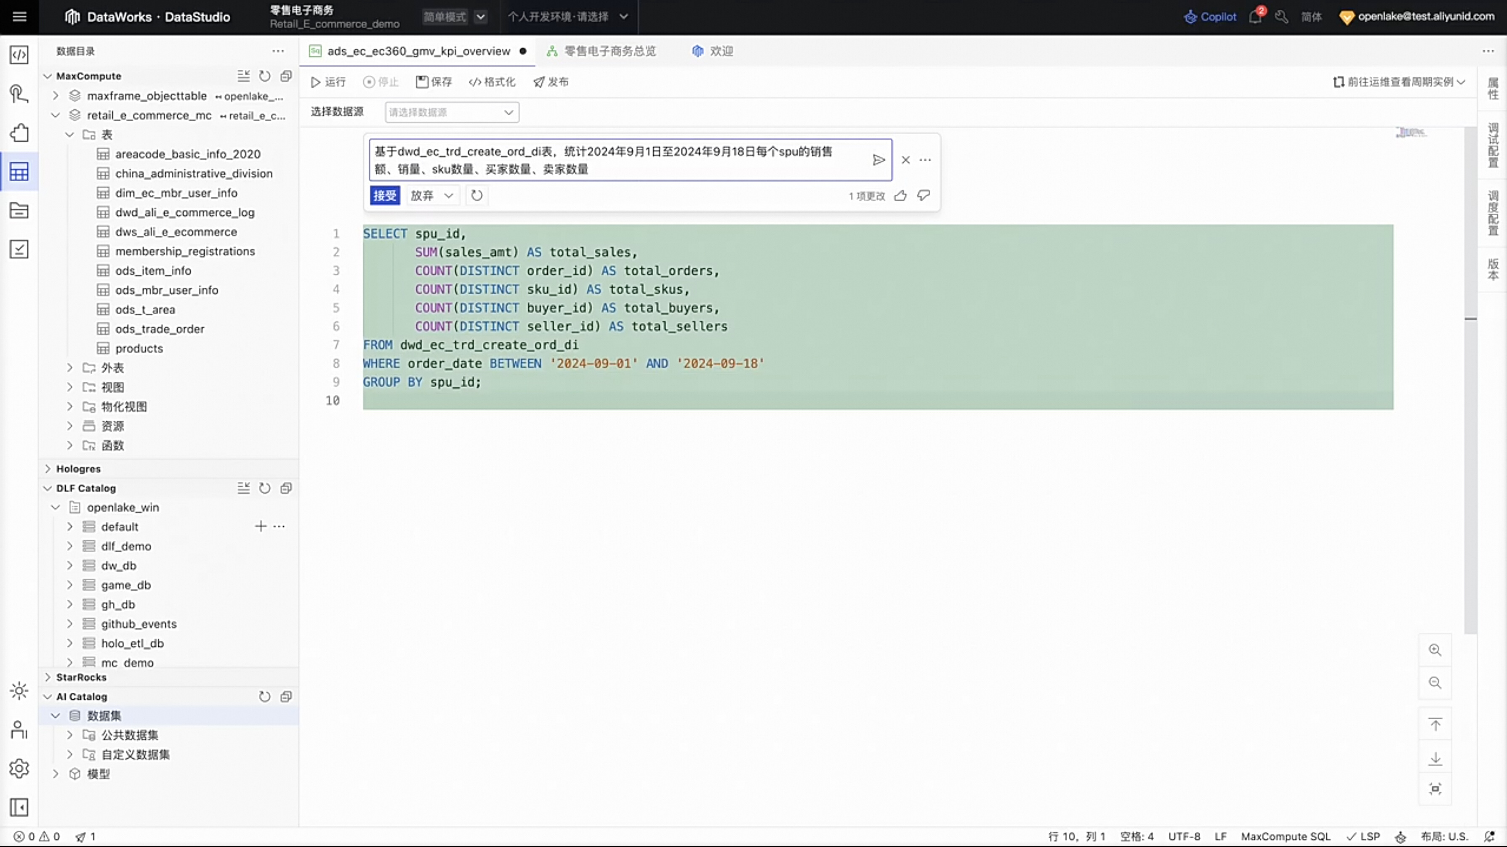This screenshot has height=847, width=1507.
Task: Select the theme brightness icon
Action: pos(19,691)
